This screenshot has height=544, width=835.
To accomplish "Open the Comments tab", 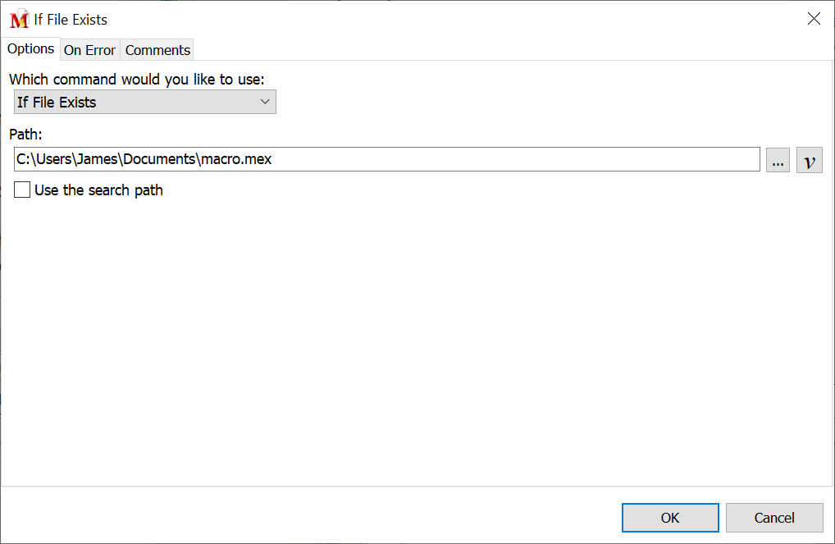I will pyautogui.click(x=157, y=50).
